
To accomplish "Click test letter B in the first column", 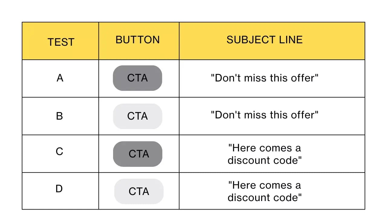I will click(60, 116).
